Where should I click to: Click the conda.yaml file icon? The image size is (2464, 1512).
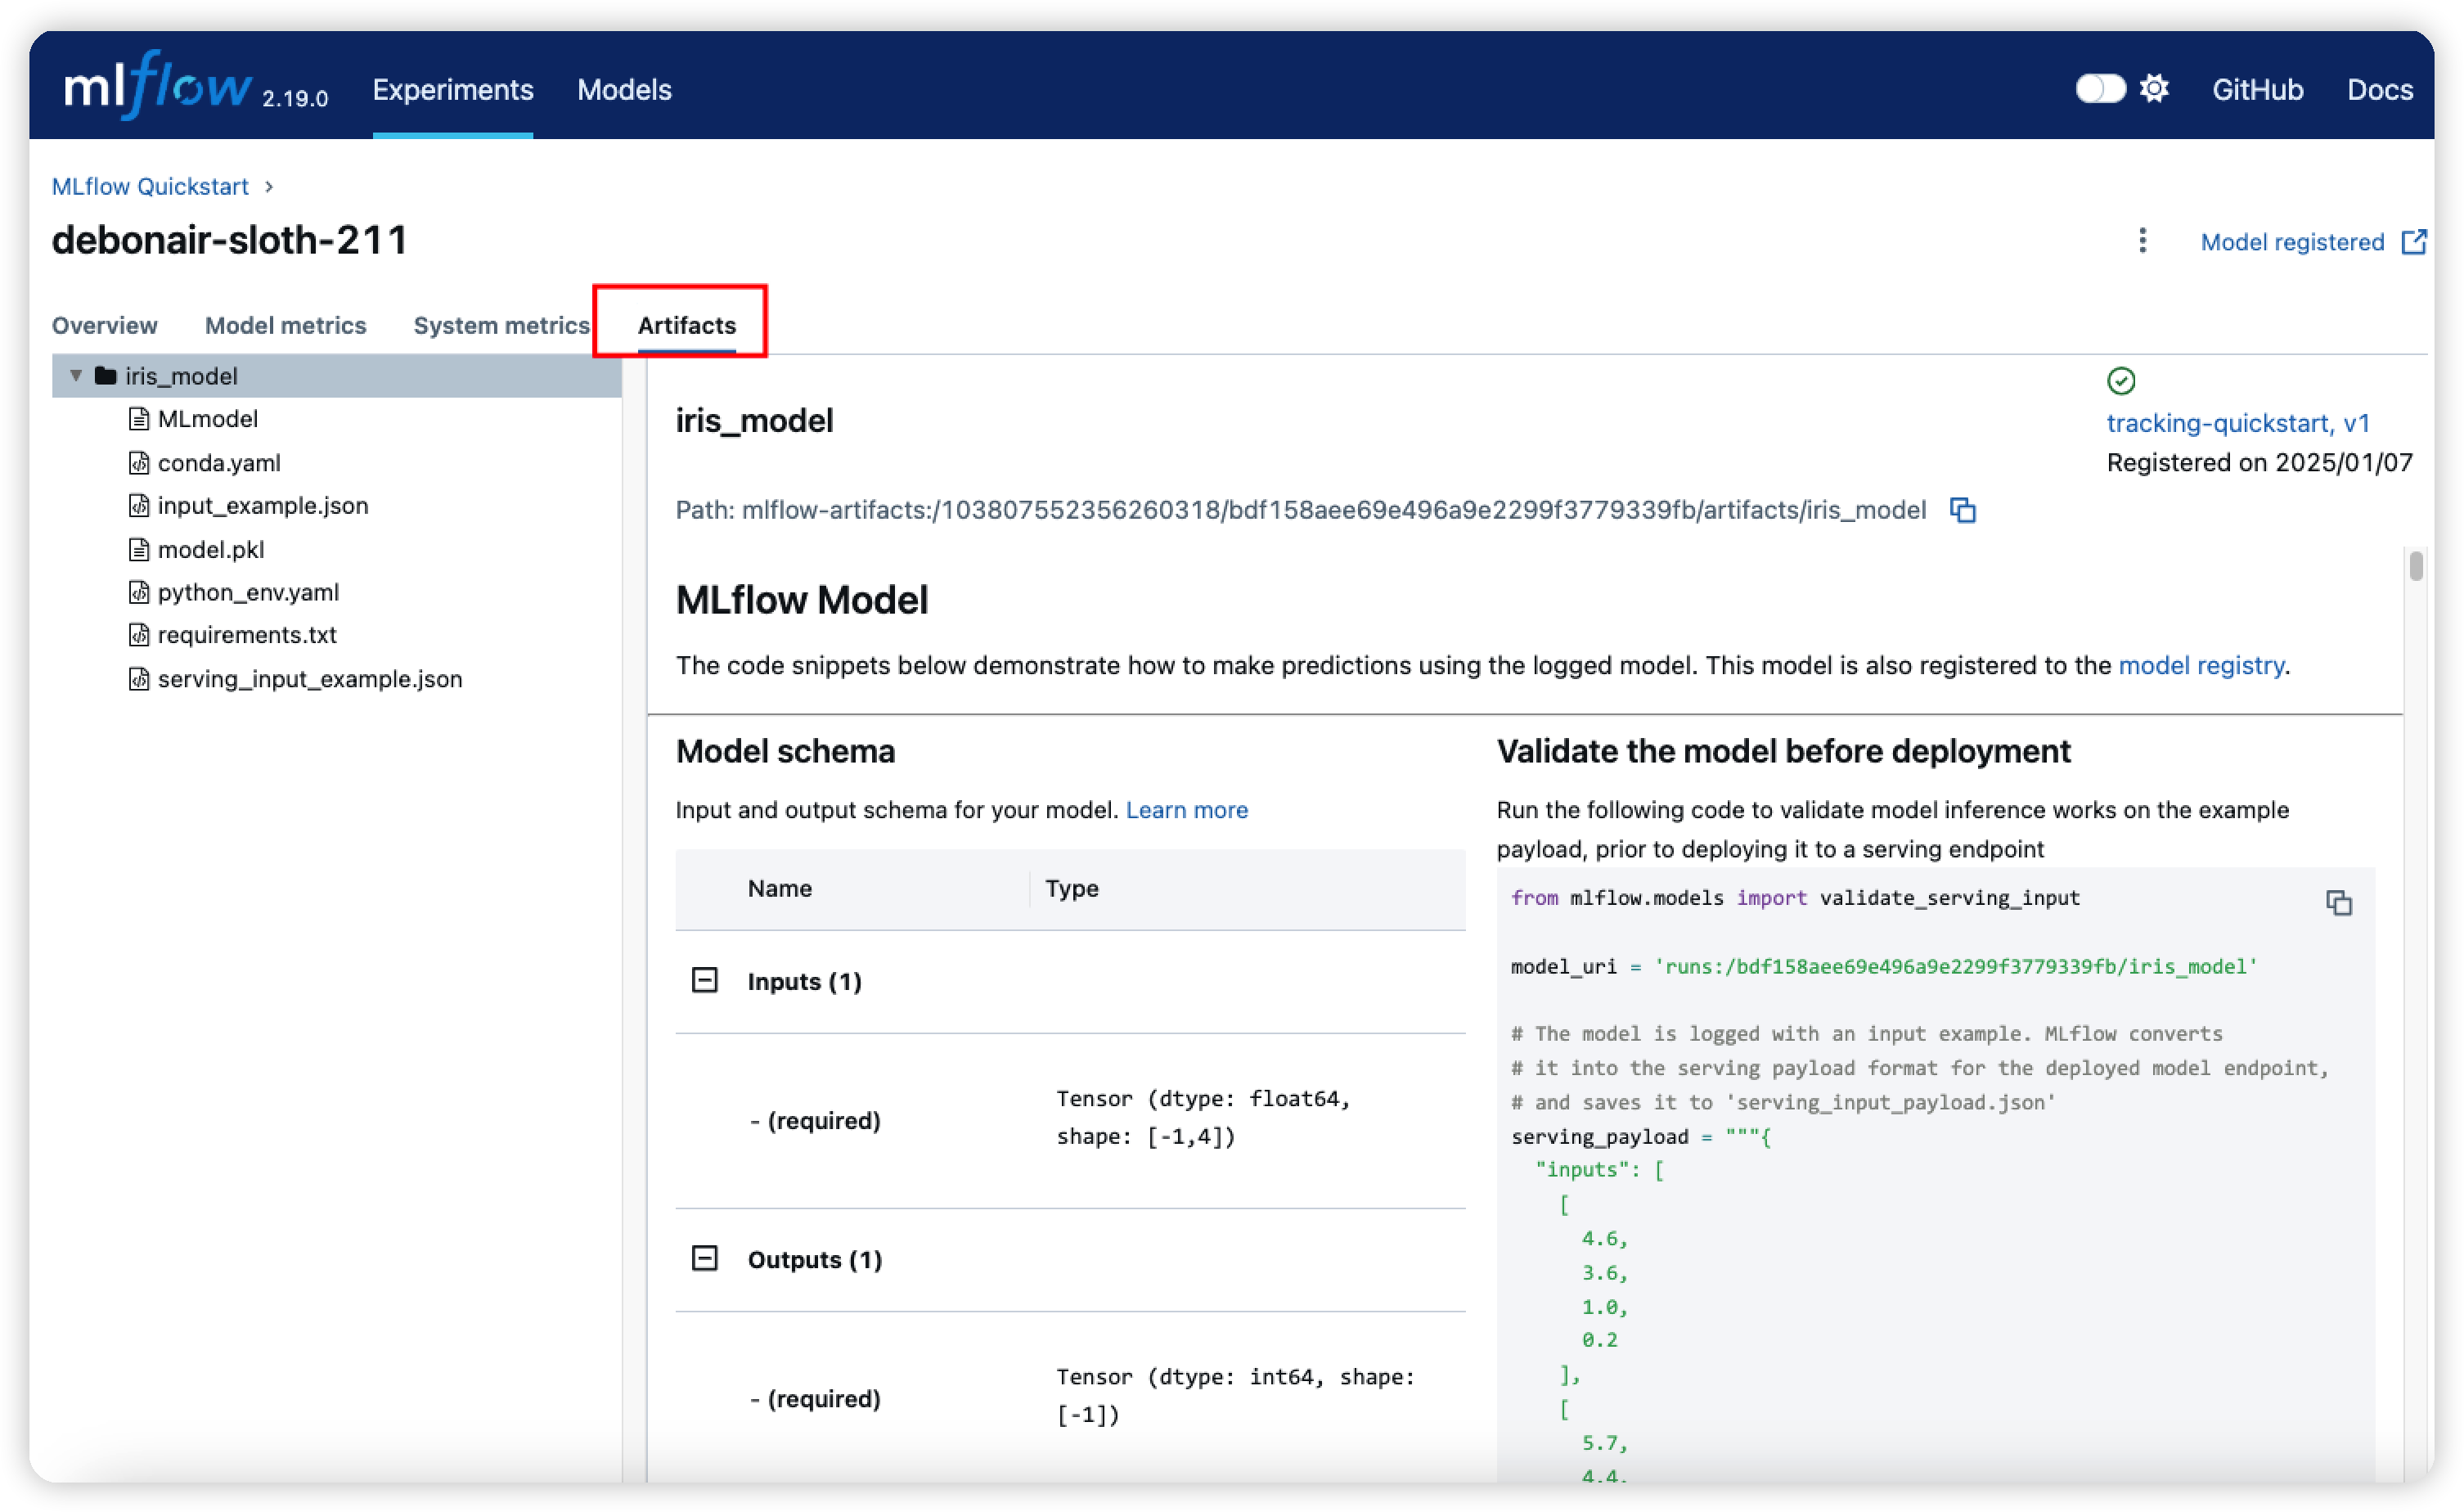tap(139, 463)
